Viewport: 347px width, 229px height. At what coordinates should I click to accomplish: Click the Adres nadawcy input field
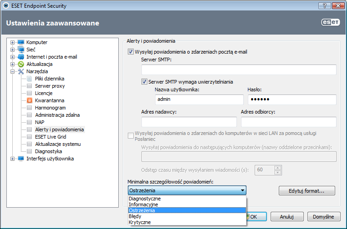[189, 122]
